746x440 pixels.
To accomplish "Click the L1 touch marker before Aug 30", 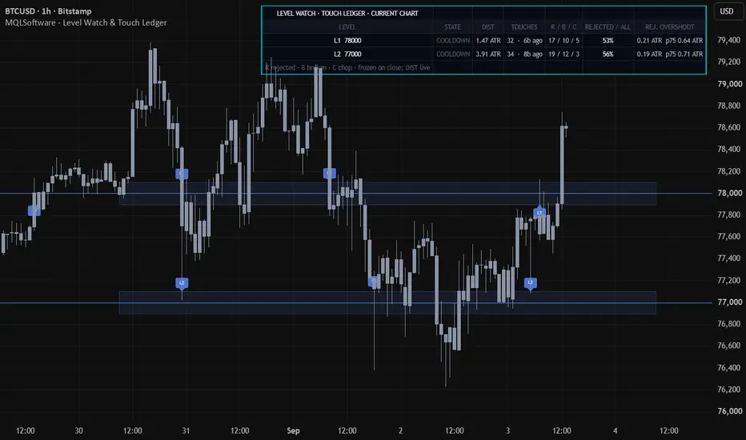I will point(34,210).
